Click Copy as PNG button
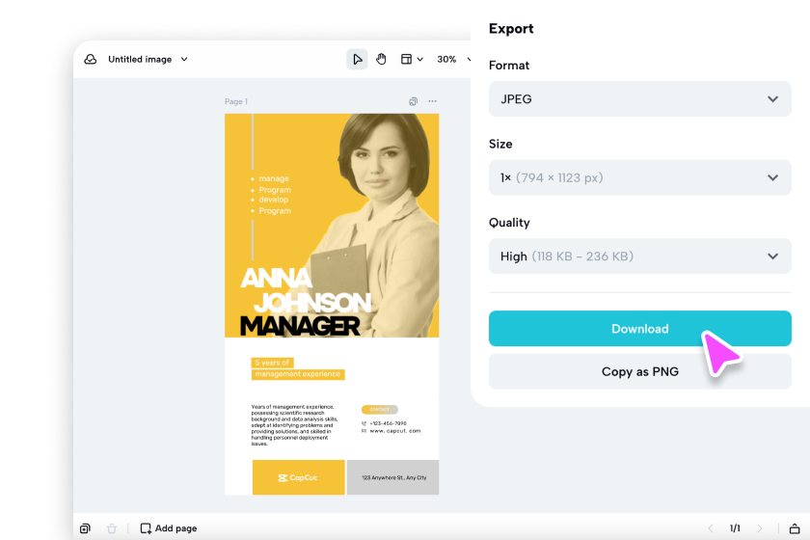Viewport: 810px width, 540px height. click(639, 371)
